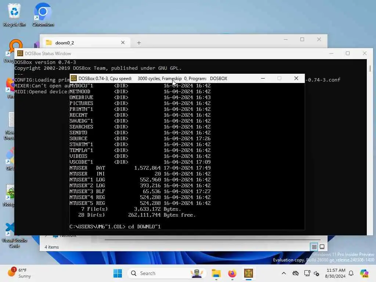
Task: Click the OneDrive cloud tray icon
Action: tap(296, 273)
